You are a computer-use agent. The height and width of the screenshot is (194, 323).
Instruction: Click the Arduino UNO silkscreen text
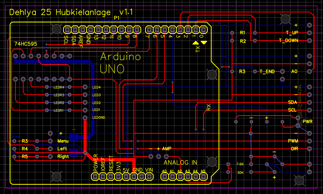point(120,63)
